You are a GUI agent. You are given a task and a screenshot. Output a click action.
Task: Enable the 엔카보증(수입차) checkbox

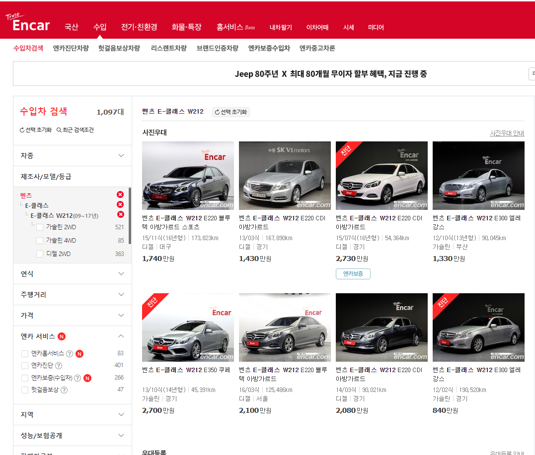pos(24,378)
